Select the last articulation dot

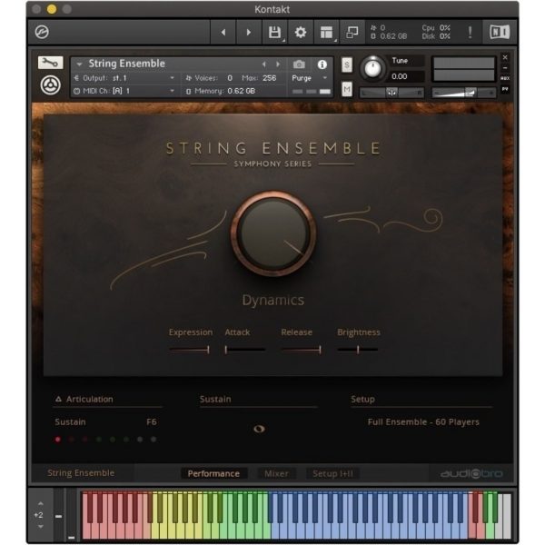pos(154,440)
